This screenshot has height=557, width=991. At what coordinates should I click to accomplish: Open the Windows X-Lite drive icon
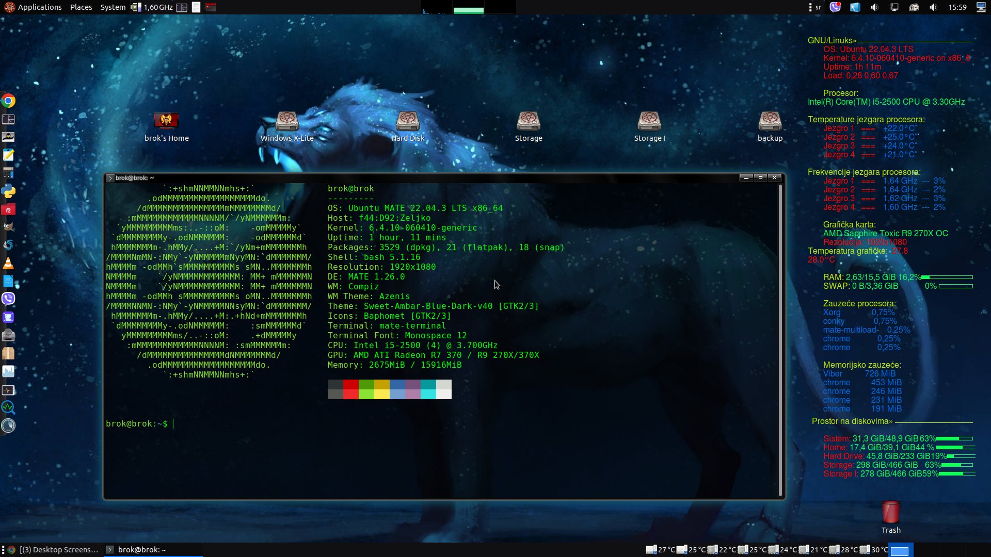click(x=287, y=122)
